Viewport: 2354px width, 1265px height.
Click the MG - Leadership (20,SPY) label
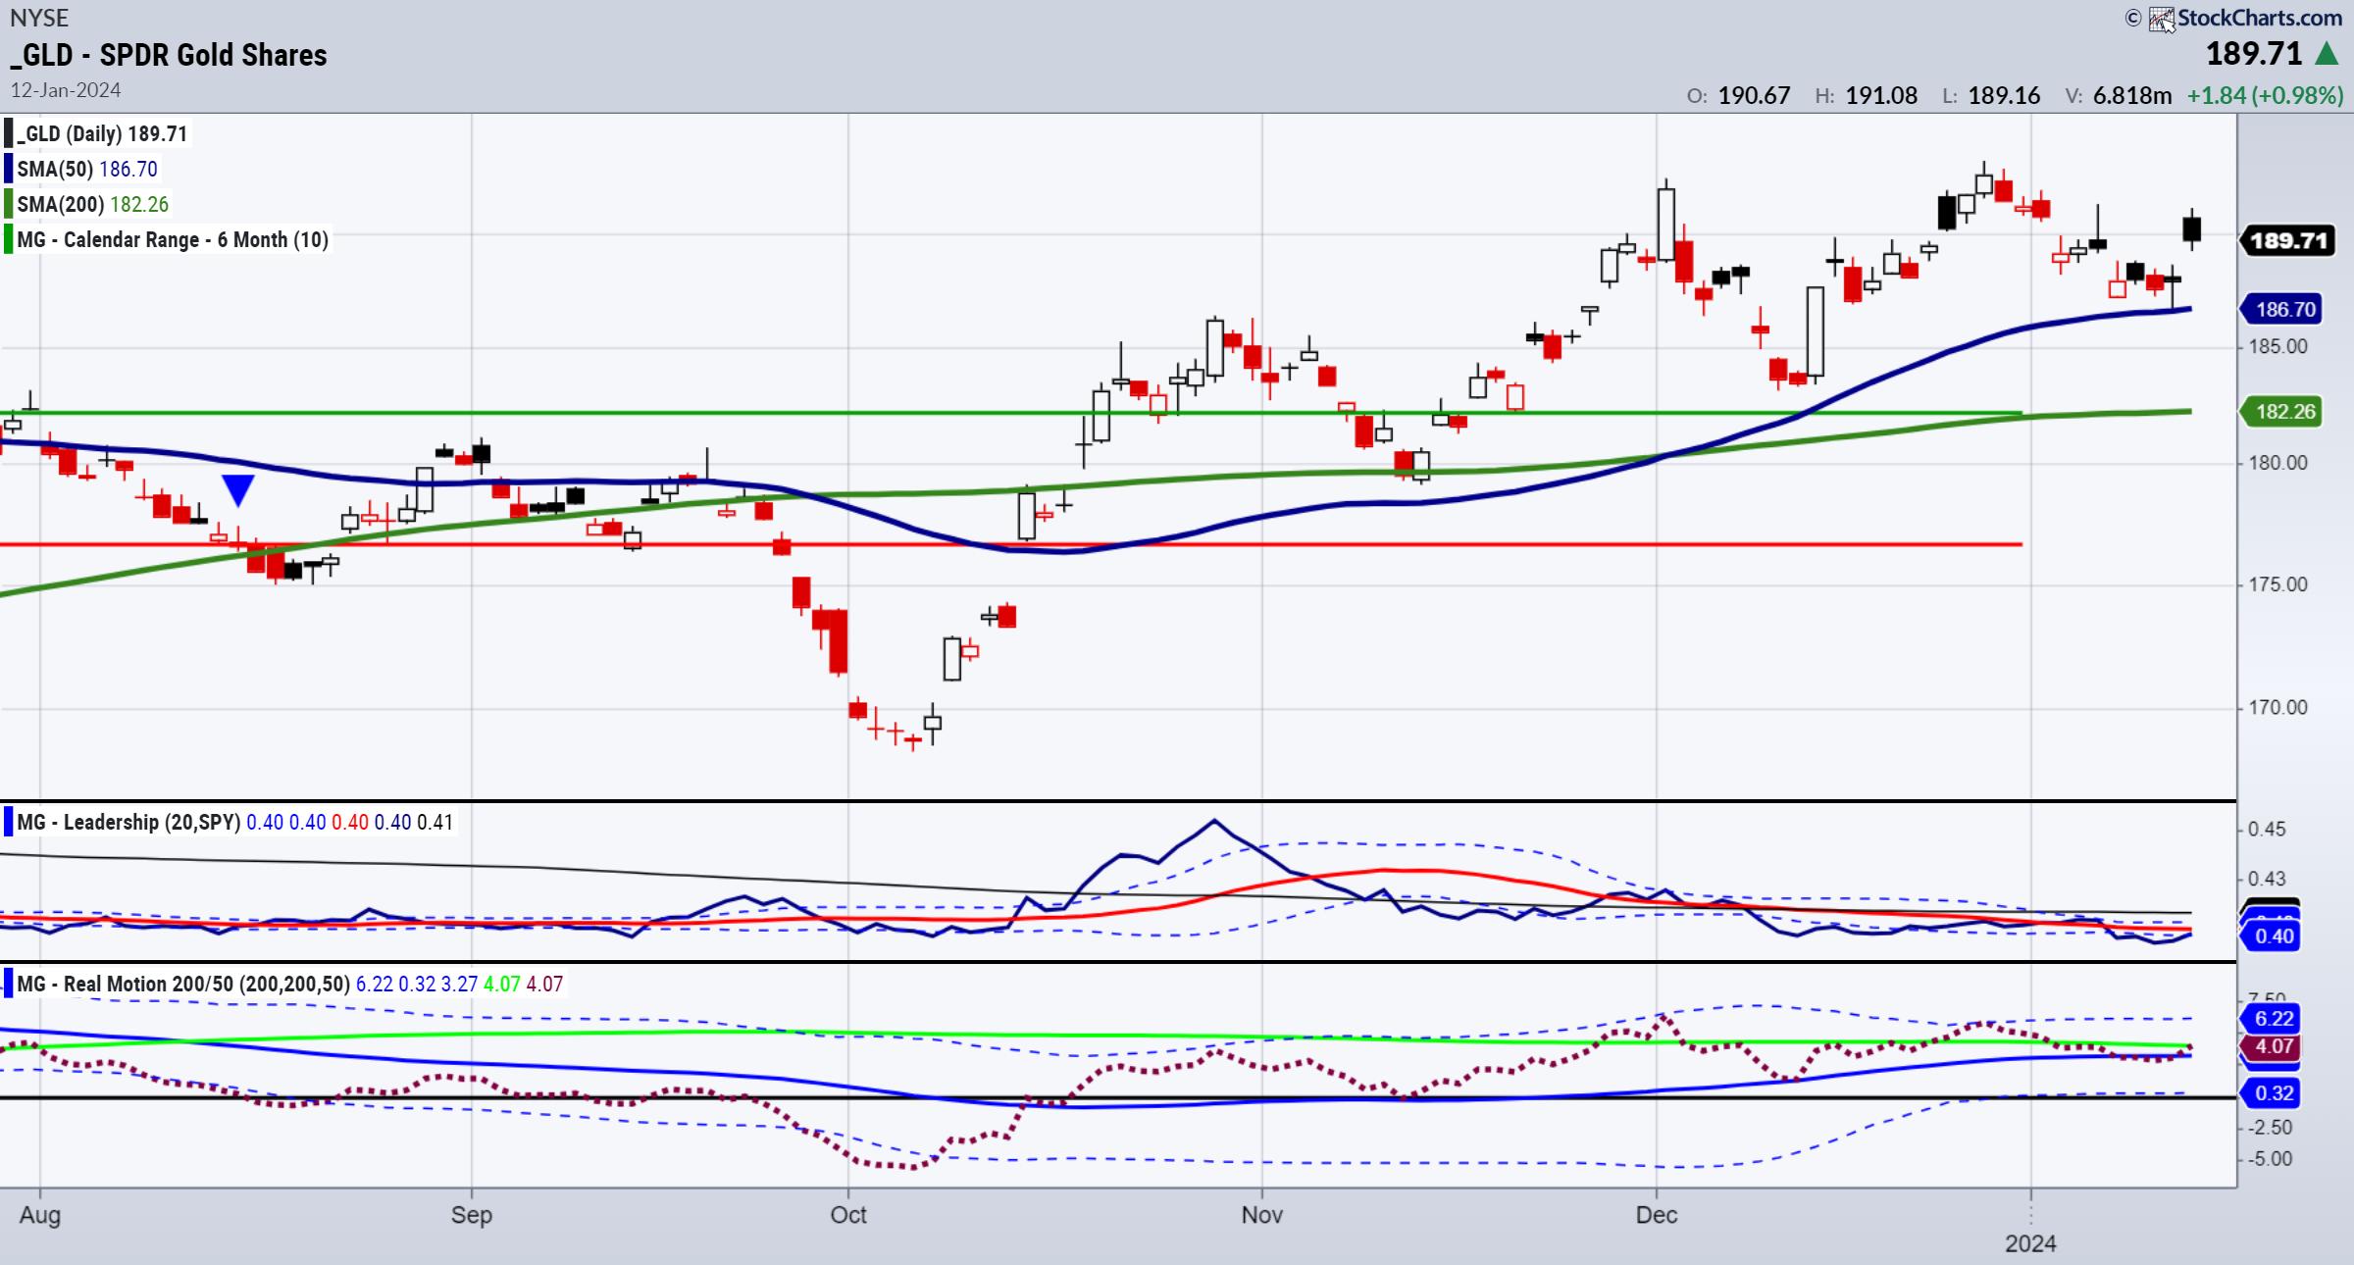point(128,822)
